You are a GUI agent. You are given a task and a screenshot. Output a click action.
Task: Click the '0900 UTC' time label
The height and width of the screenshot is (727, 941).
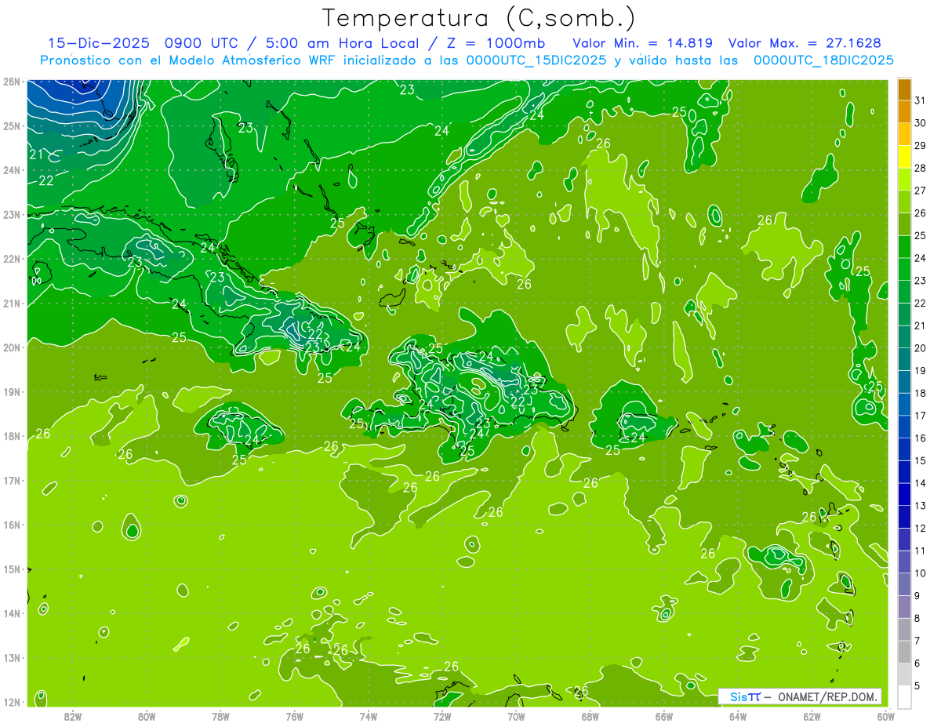click(x=200, y=43)
